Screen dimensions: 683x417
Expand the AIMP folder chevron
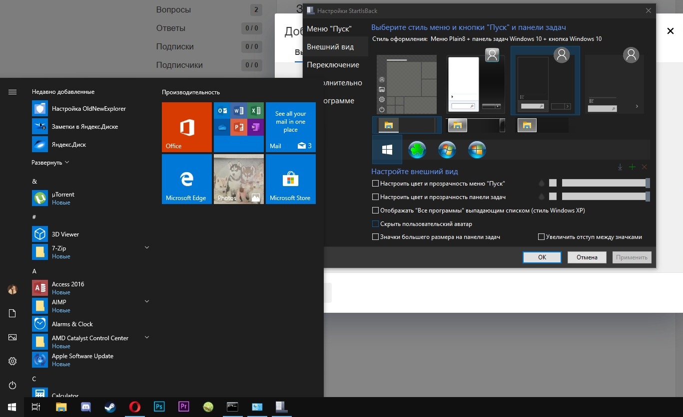click(147, 301)
